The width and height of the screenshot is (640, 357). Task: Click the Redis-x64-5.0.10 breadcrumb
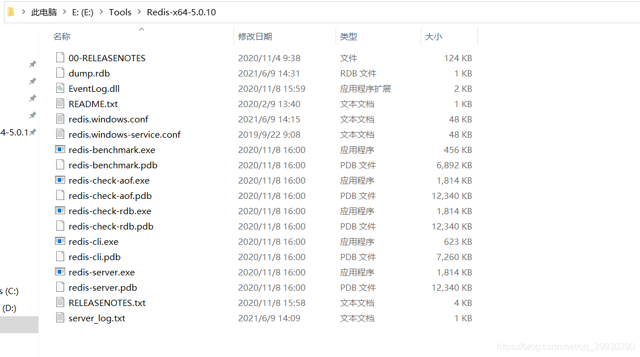pos(181,12)
